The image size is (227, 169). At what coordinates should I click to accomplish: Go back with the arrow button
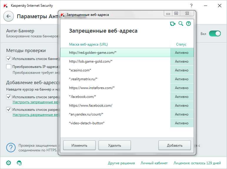pos(9,16)
